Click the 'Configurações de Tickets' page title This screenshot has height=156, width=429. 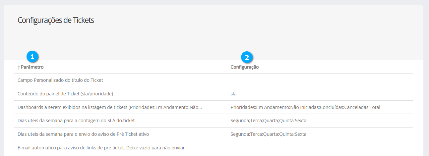pos(56,20)
